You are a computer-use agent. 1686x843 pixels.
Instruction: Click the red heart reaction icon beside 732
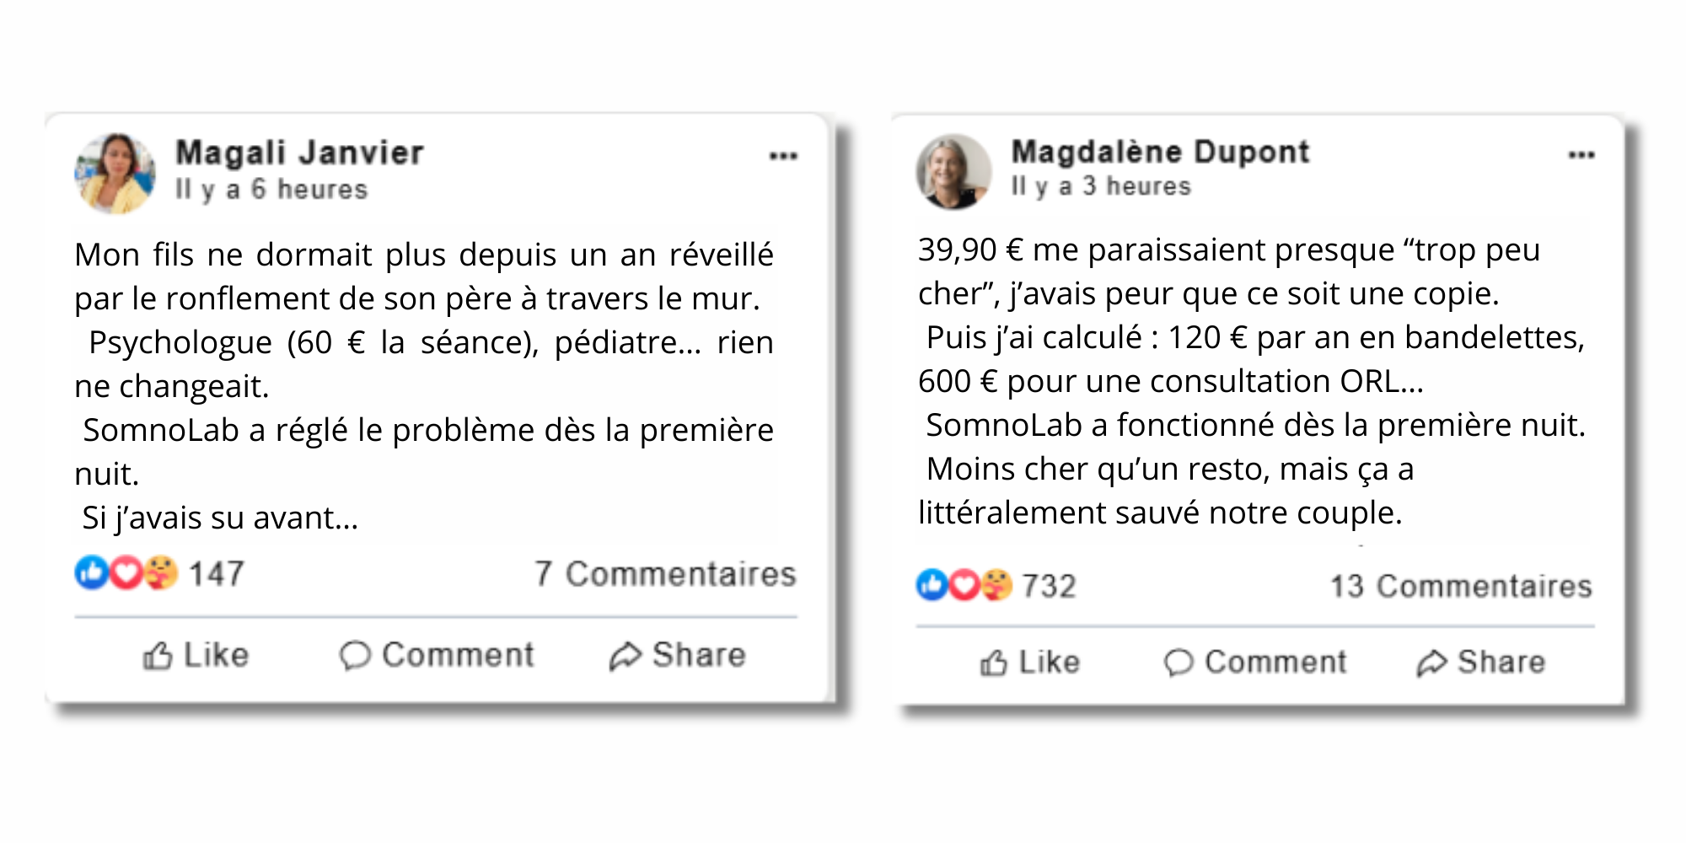tap(964, 585)
